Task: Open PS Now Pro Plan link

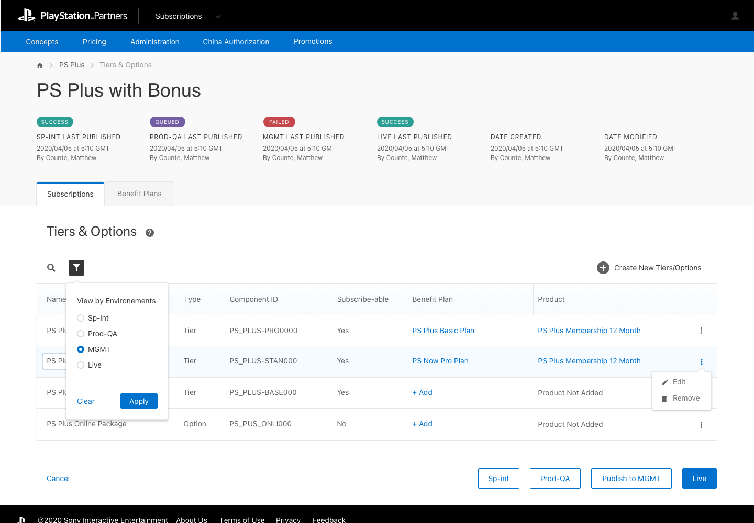Action: 440,361
